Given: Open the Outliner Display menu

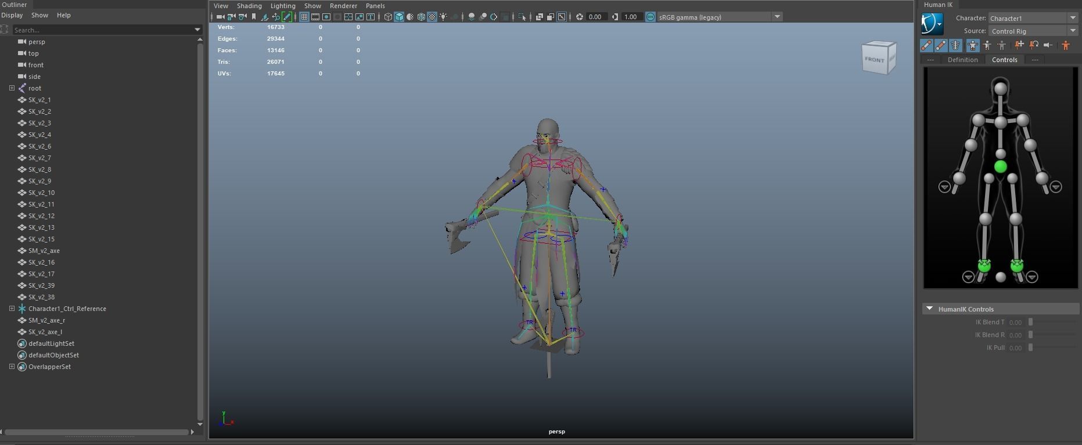Looking at the screenshot, I should pyautogui.click(x=12, y=15).
